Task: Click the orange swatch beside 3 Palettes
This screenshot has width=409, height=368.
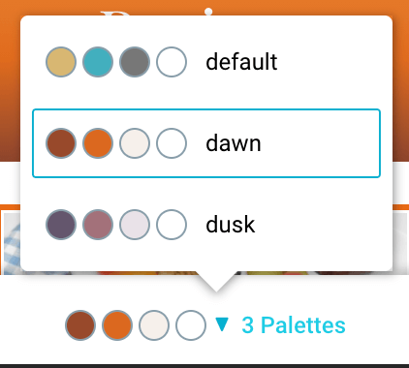Action: point(117,325)
